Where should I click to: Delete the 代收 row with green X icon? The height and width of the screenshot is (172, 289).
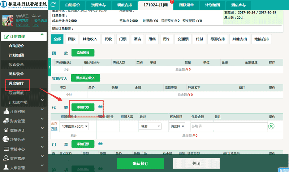pyautogui.click(x=271, y=126)
